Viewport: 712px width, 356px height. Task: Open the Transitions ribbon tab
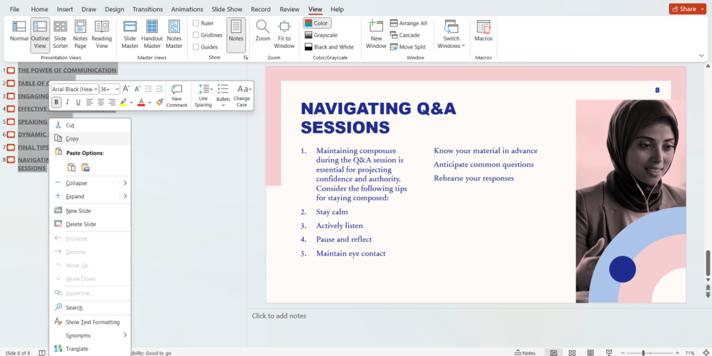point(147,9)
